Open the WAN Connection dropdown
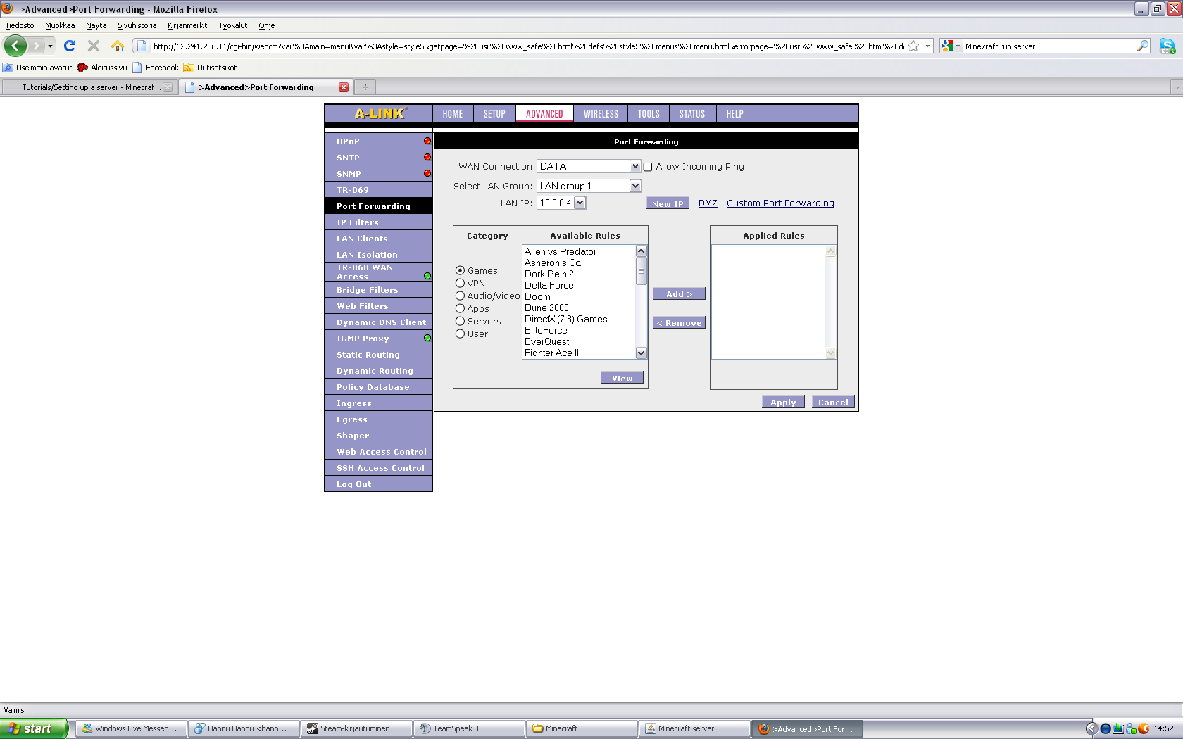Image resolution: width=1183 pixels, height=739 pixels. coord(589,166)
